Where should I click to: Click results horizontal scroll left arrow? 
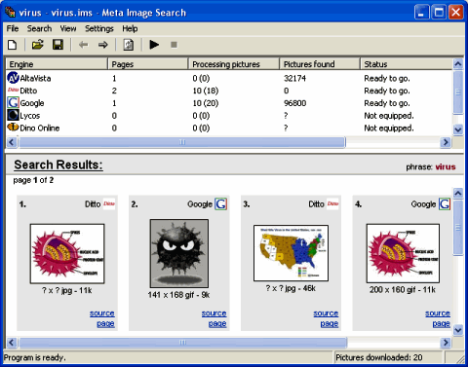tap(12, 343)
